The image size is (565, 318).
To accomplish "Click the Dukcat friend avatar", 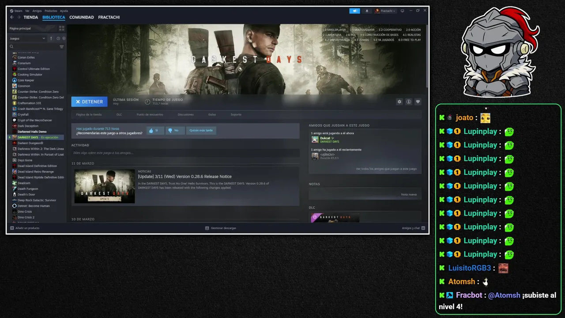I will tap(315, 140).
